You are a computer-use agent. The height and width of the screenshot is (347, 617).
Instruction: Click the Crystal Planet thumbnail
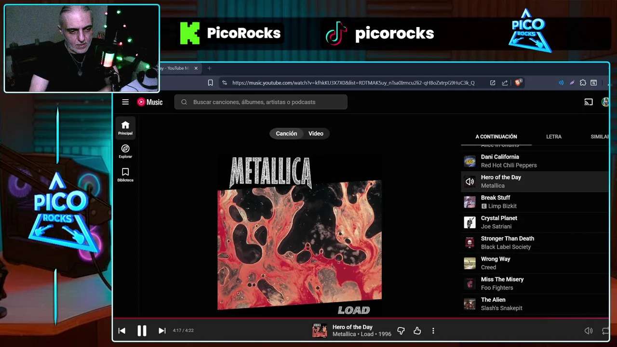click(x=469, y=222)
